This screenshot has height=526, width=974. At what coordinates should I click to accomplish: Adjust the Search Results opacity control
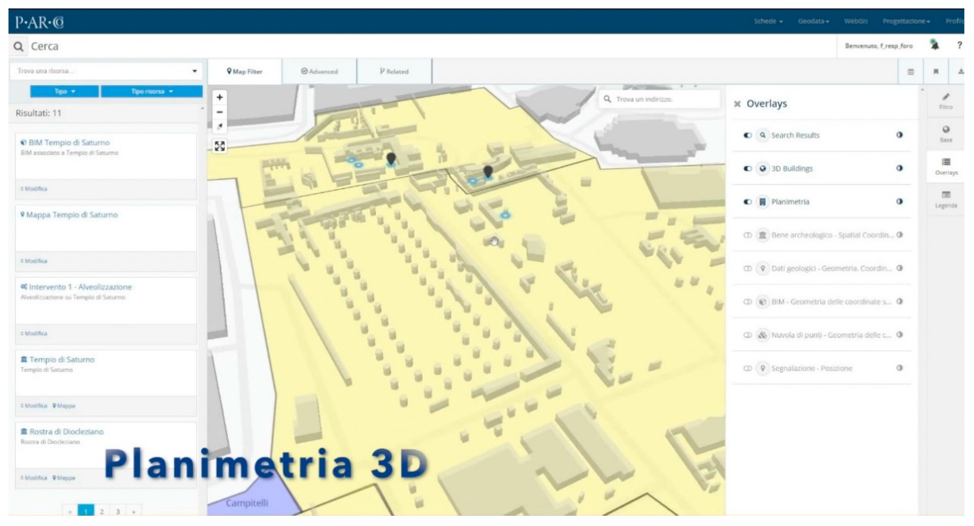pos(899,135)
